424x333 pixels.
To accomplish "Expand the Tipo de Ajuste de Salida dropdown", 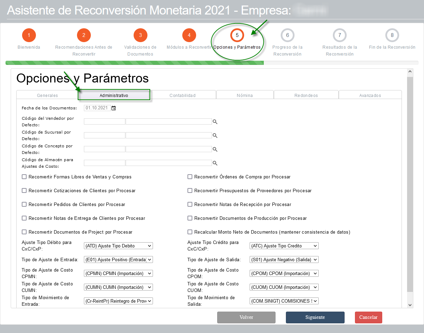I will [x=284, y=259].
